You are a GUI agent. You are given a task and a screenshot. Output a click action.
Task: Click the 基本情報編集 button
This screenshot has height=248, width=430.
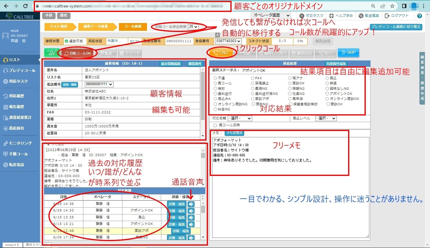tap(171, 64)
